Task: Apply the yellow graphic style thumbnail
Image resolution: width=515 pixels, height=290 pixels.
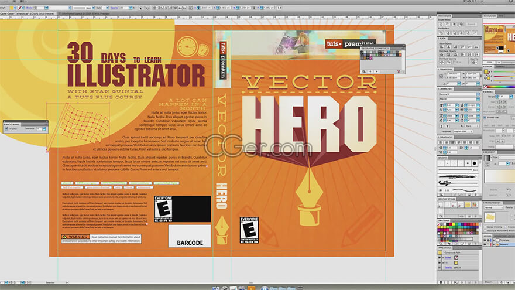Action: coord(468,204)
